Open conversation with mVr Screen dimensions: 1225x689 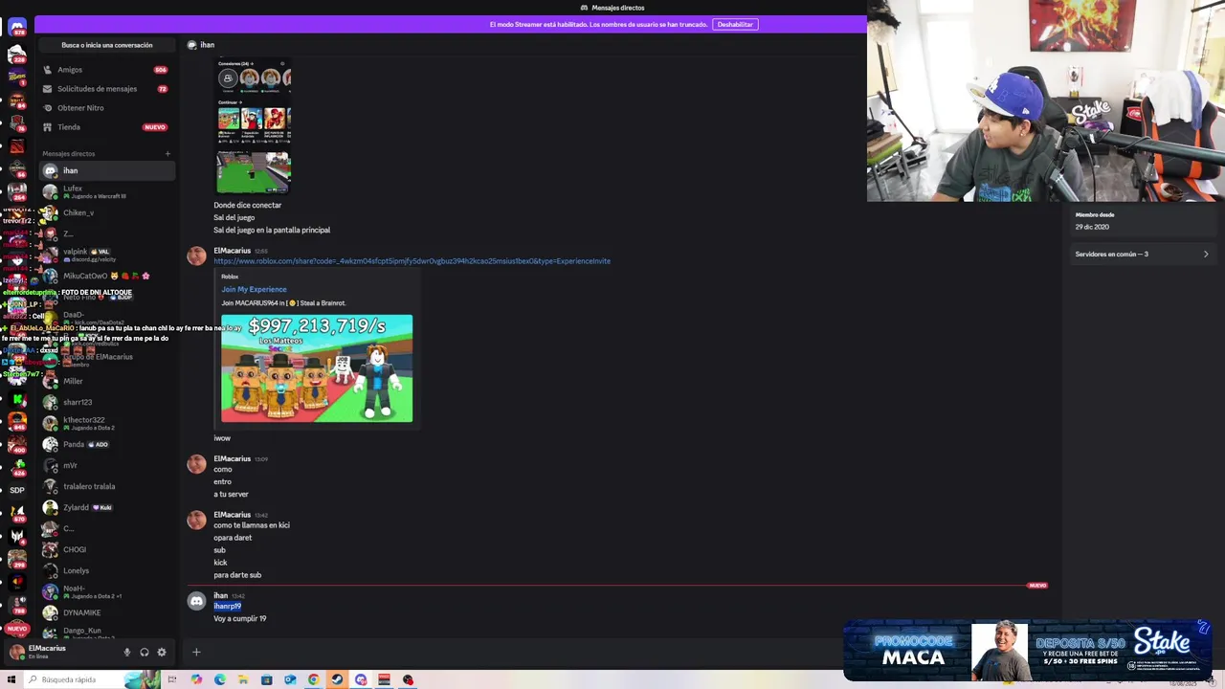coord(106,465)
